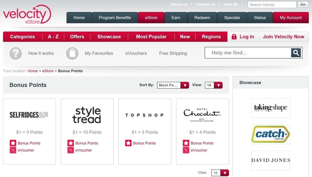Open the Offers menu item
Image resolution: width=312 pixels, height=177 pixels.
[77, 37]
